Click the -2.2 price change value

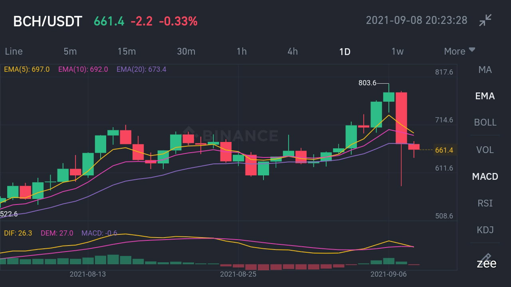(142, 21)
